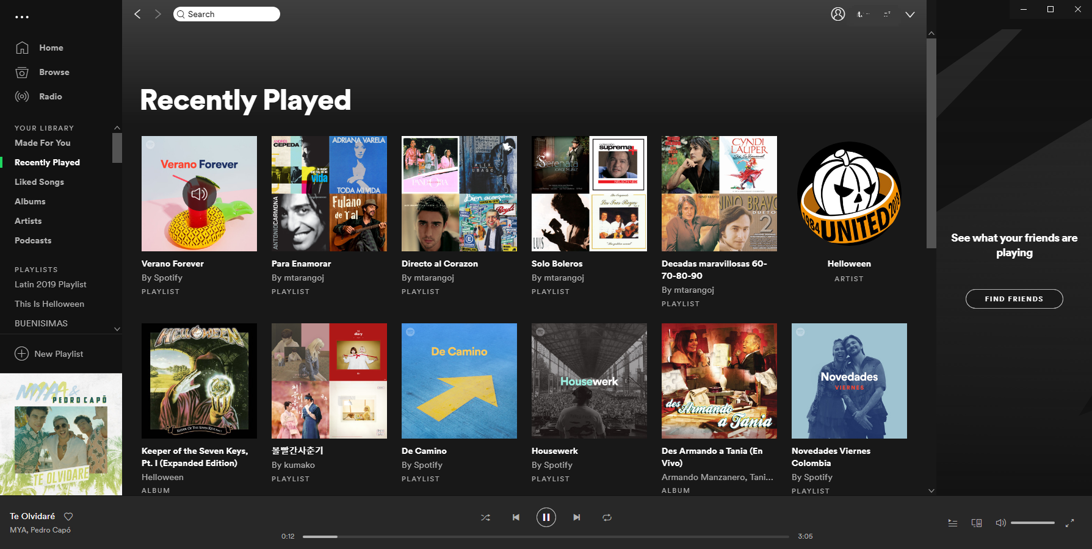1092x549 pixels.
Task: Toggle shuffle playback
Action: pos(485,517)
